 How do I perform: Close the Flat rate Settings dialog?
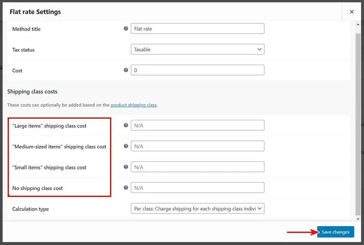pyautogui.click(x=351, y=12)
